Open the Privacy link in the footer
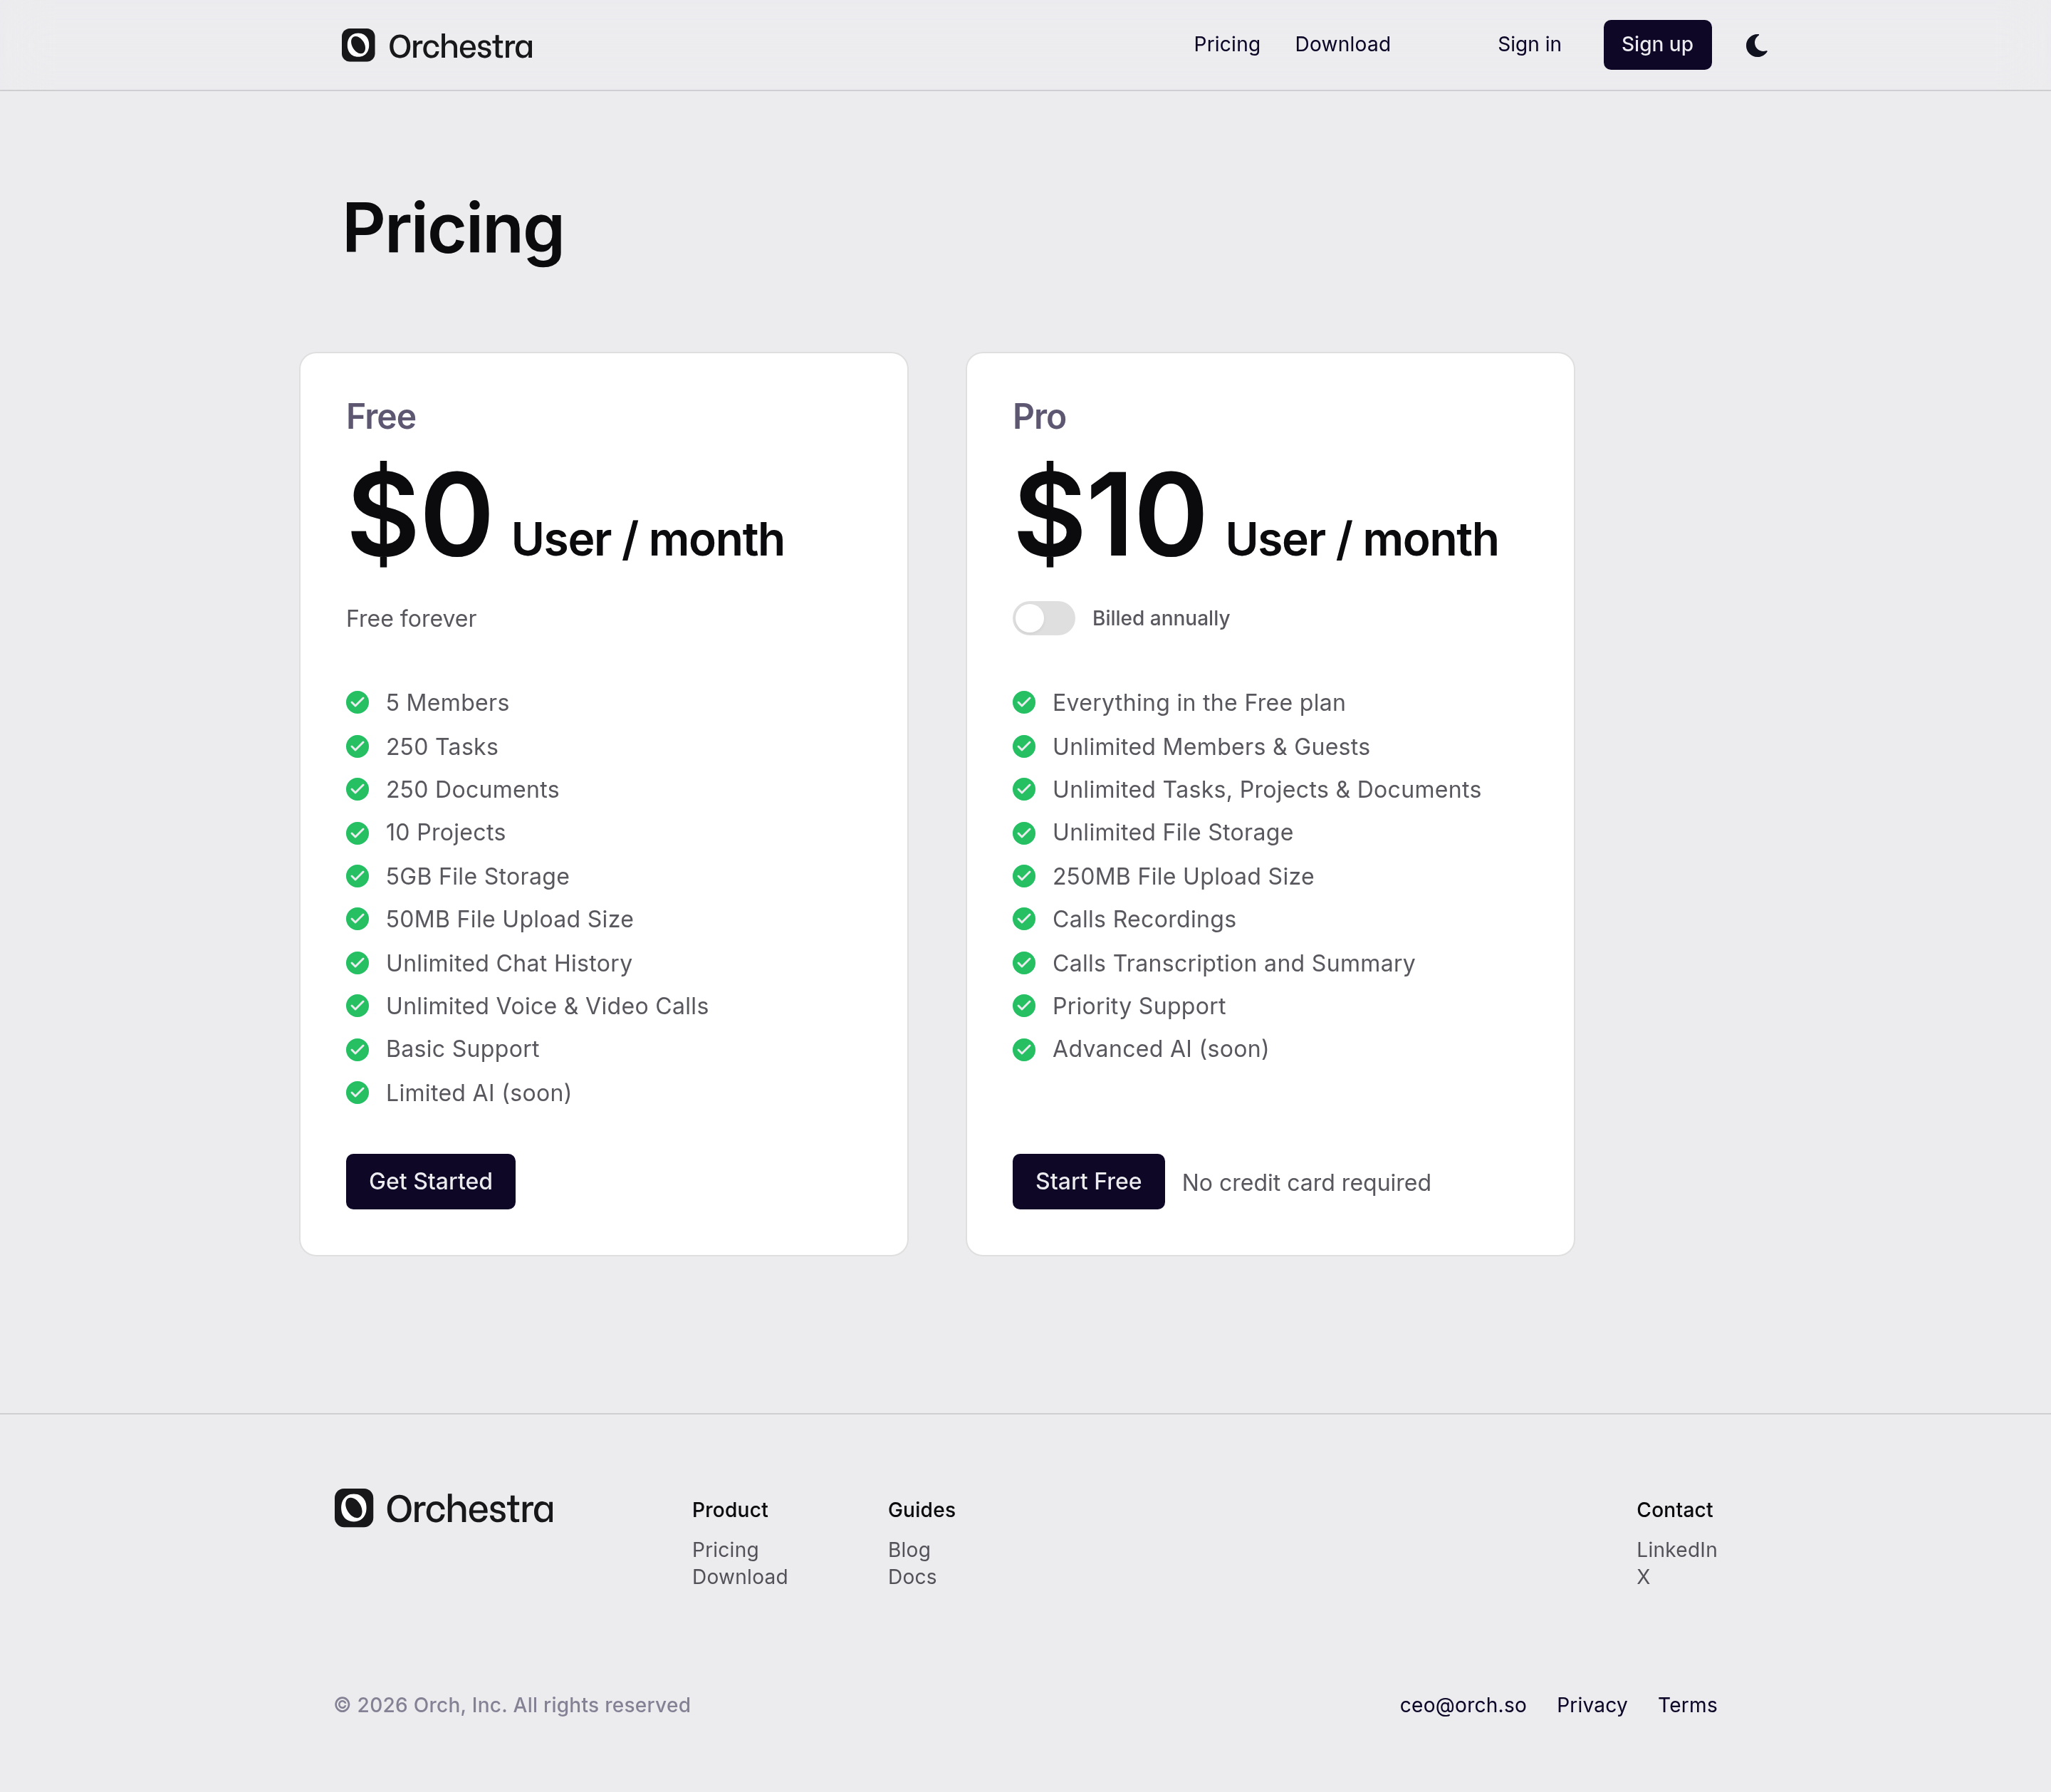The image size is (2051, 1792). (1591, 1705)
